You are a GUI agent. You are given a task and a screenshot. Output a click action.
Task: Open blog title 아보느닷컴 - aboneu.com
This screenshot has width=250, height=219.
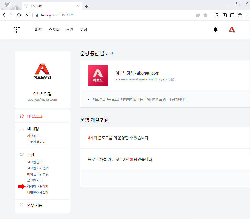click(137, 73)
